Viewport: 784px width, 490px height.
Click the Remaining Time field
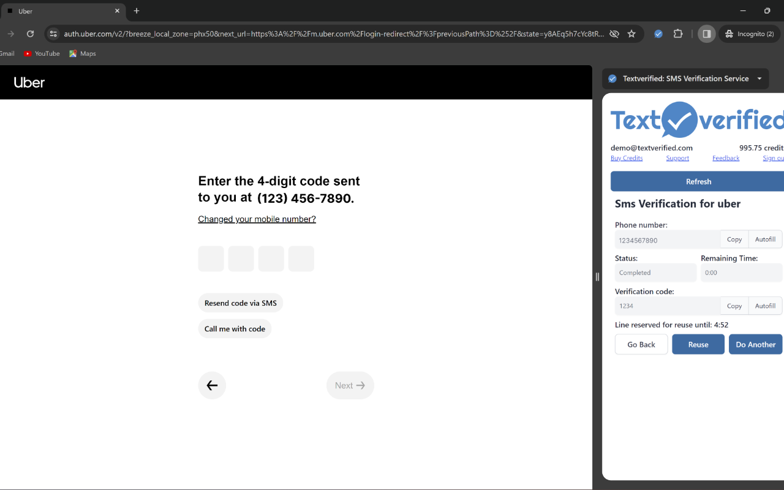click(x=742, y=273)
